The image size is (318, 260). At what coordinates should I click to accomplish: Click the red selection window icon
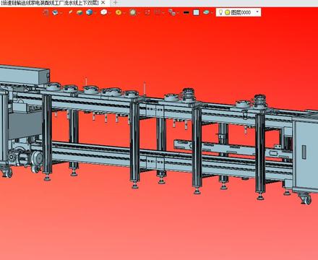click(158, 12)
